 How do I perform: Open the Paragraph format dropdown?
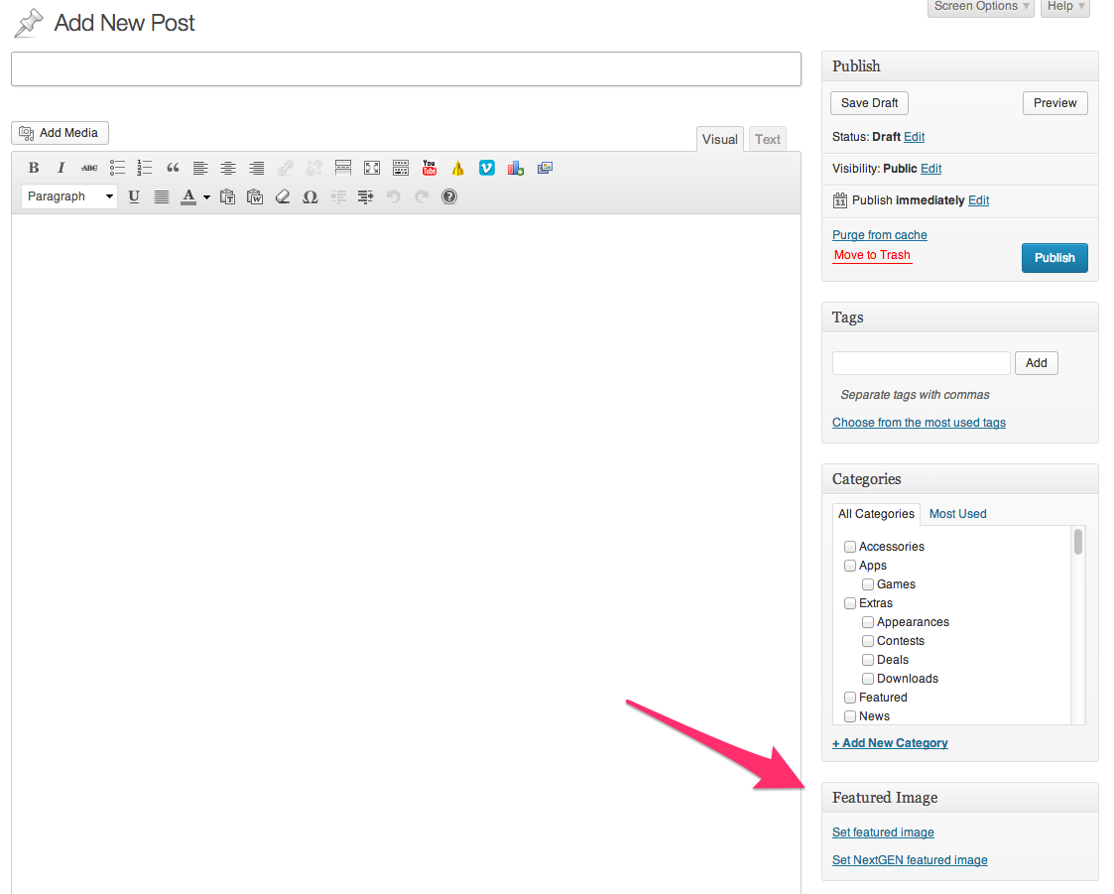68,196
